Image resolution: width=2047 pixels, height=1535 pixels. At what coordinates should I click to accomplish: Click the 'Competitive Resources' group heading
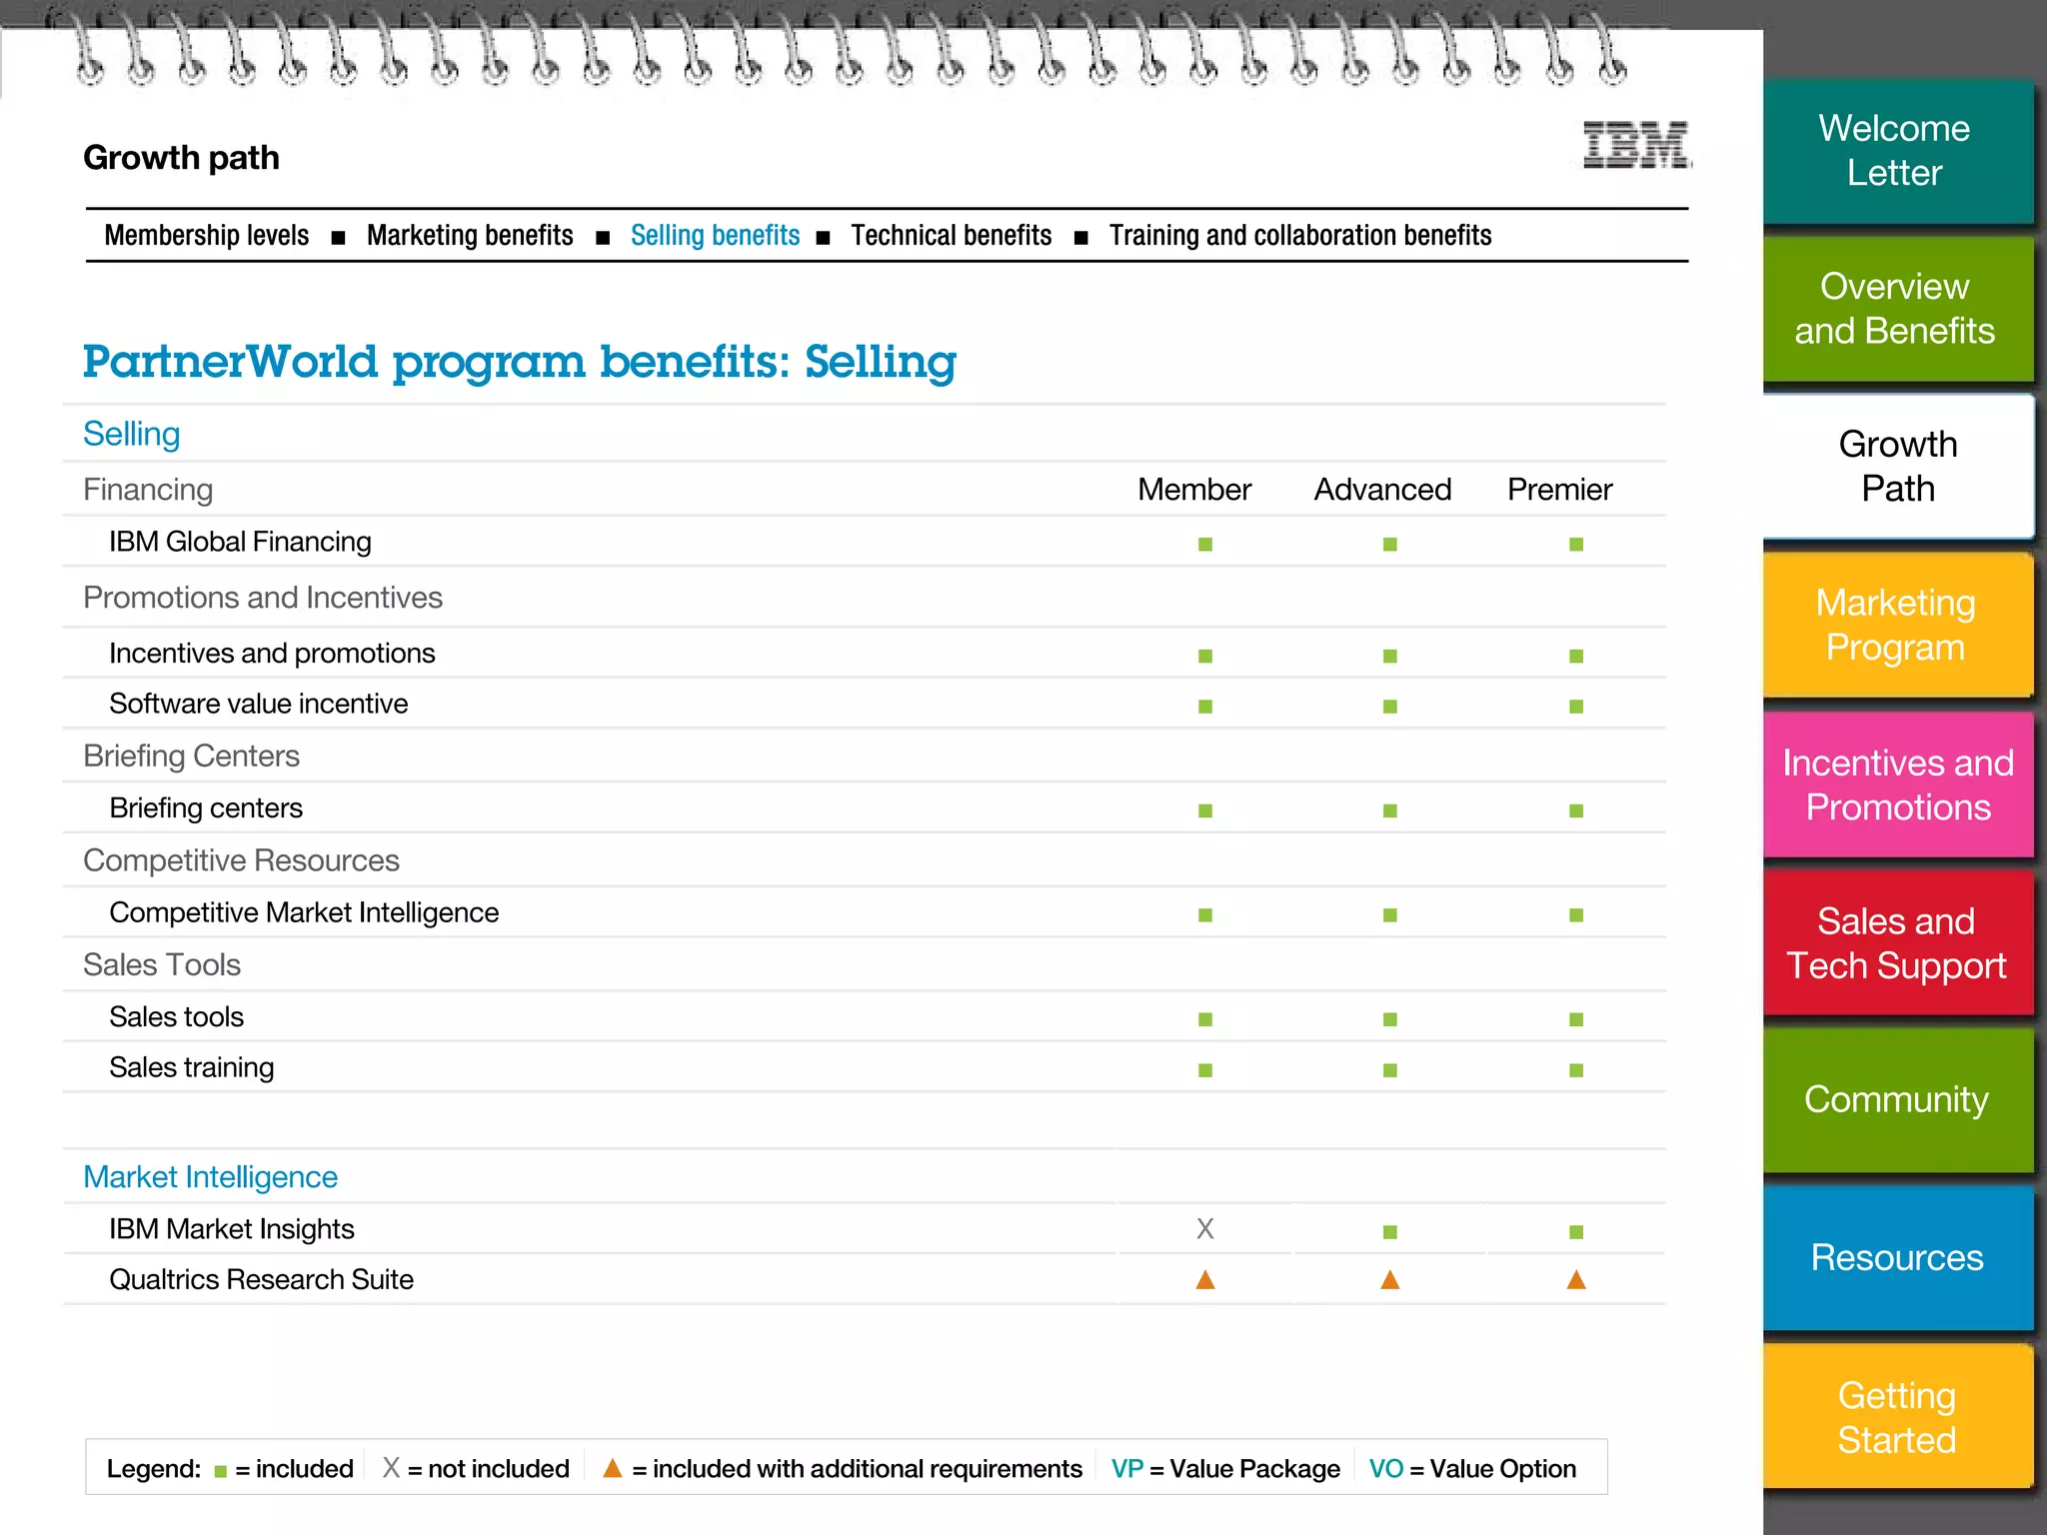241,860
